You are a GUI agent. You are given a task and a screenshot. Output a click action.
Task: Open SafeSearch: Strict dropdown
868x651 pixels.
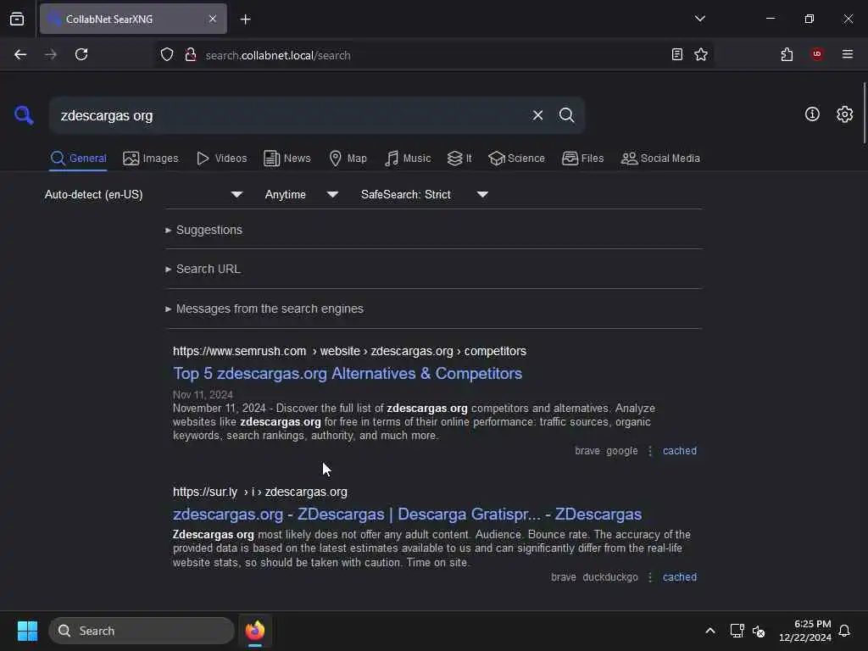[424, 194]
